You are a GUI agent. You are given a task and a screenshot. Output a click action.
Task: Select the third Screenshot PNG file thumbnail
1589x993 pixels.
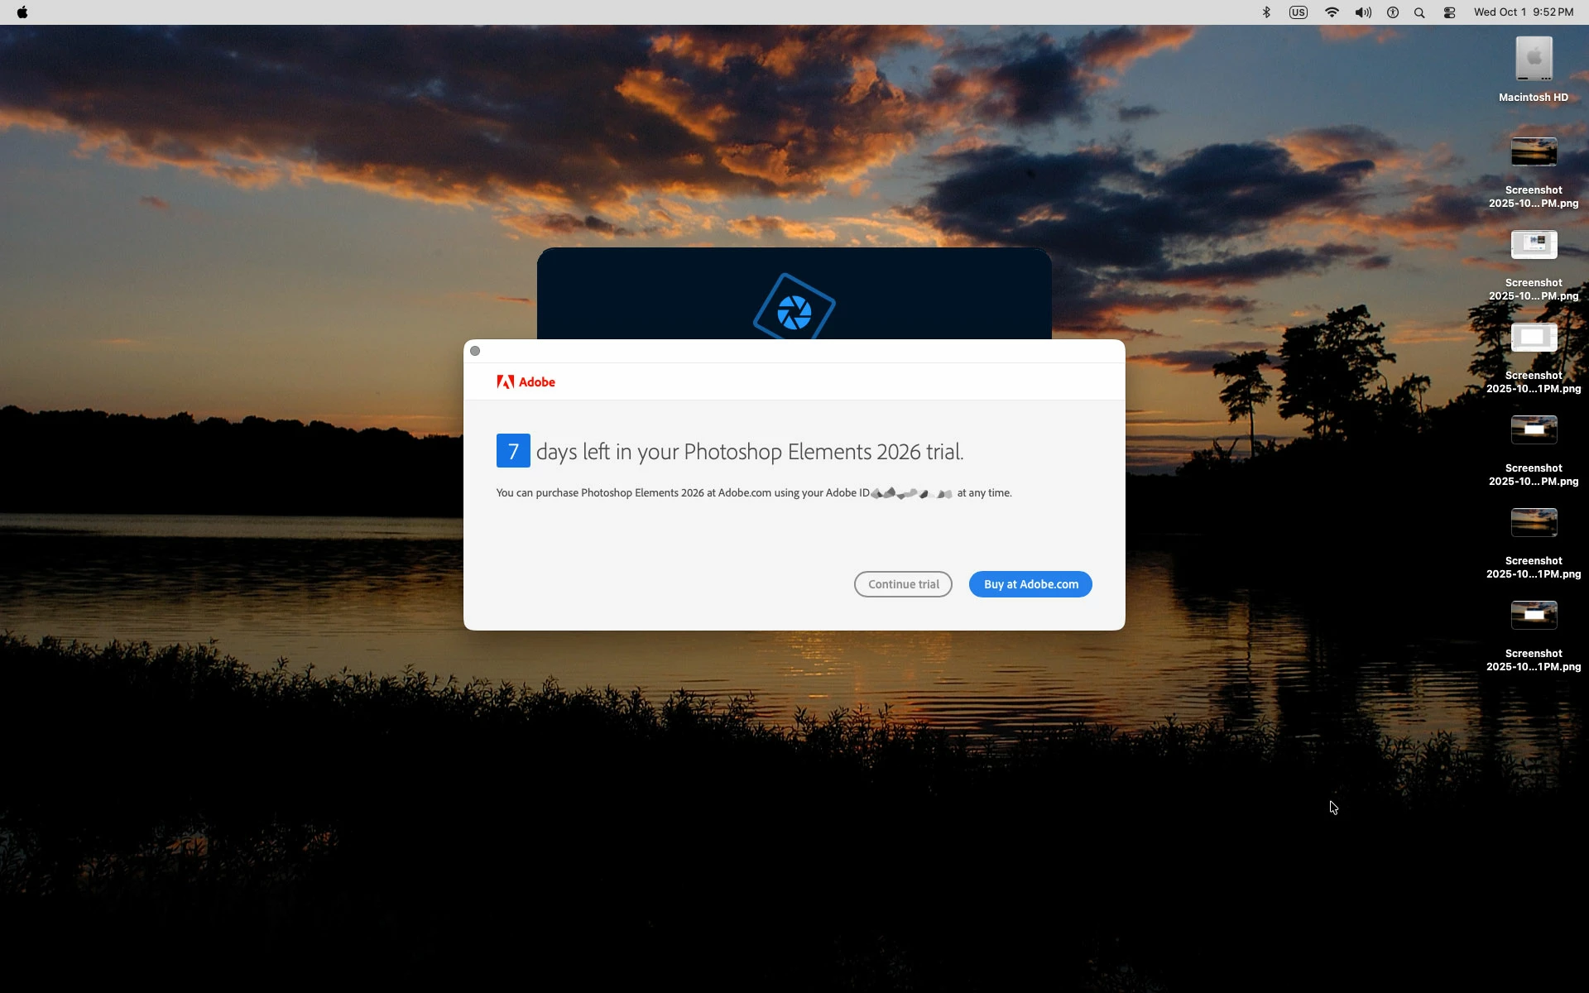[1534, 338]
